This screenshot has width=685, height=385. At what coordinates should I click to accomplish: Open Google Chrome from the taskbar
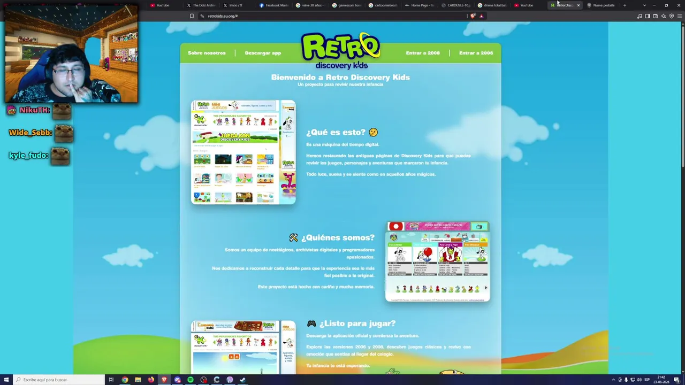pos(125,380)
